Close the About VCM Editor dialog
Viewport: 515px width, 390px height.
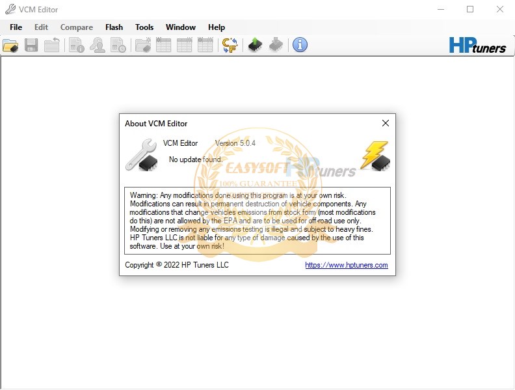coord(386,123)
